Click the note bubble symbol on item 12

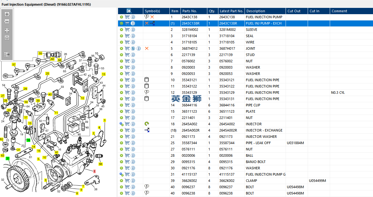[146, 92]
